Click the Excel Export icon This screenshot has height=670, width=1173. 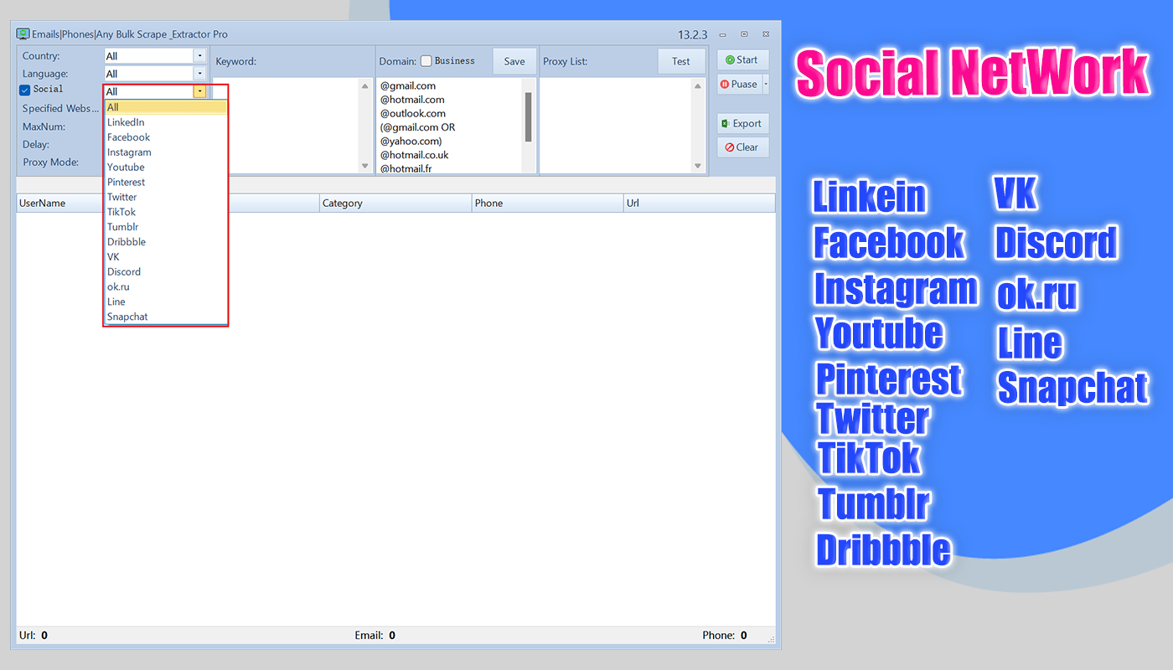(726, 123)
